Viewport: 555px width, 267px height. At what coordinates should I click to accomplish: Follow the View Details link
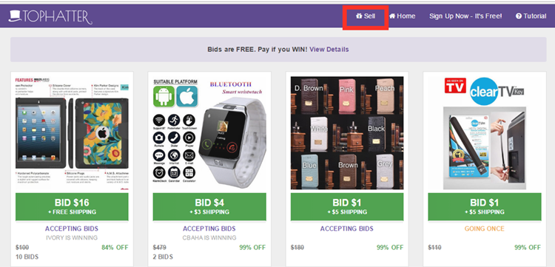click(329, 50)
